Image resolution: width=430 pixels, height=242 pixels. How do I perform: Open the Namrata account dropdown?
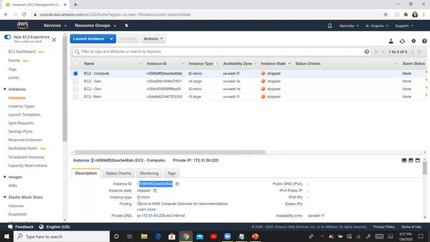click(349, 26)
